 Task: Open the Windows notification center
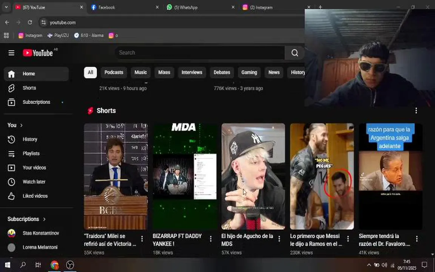[424, 265]
